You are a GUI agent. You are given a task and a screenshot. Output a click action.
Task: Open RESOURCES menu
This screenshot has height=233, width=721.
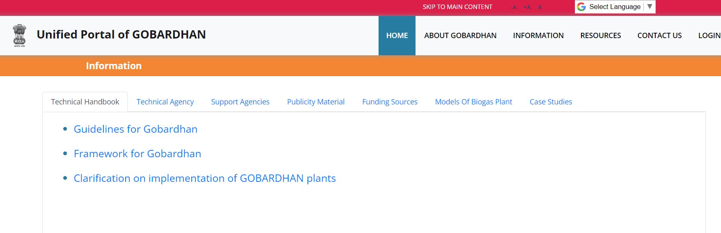click(600, 36)
